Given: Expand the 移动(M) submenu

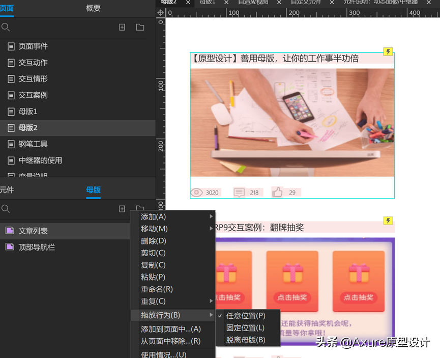Looking at the screenshot, I should [x=173, y=229].
